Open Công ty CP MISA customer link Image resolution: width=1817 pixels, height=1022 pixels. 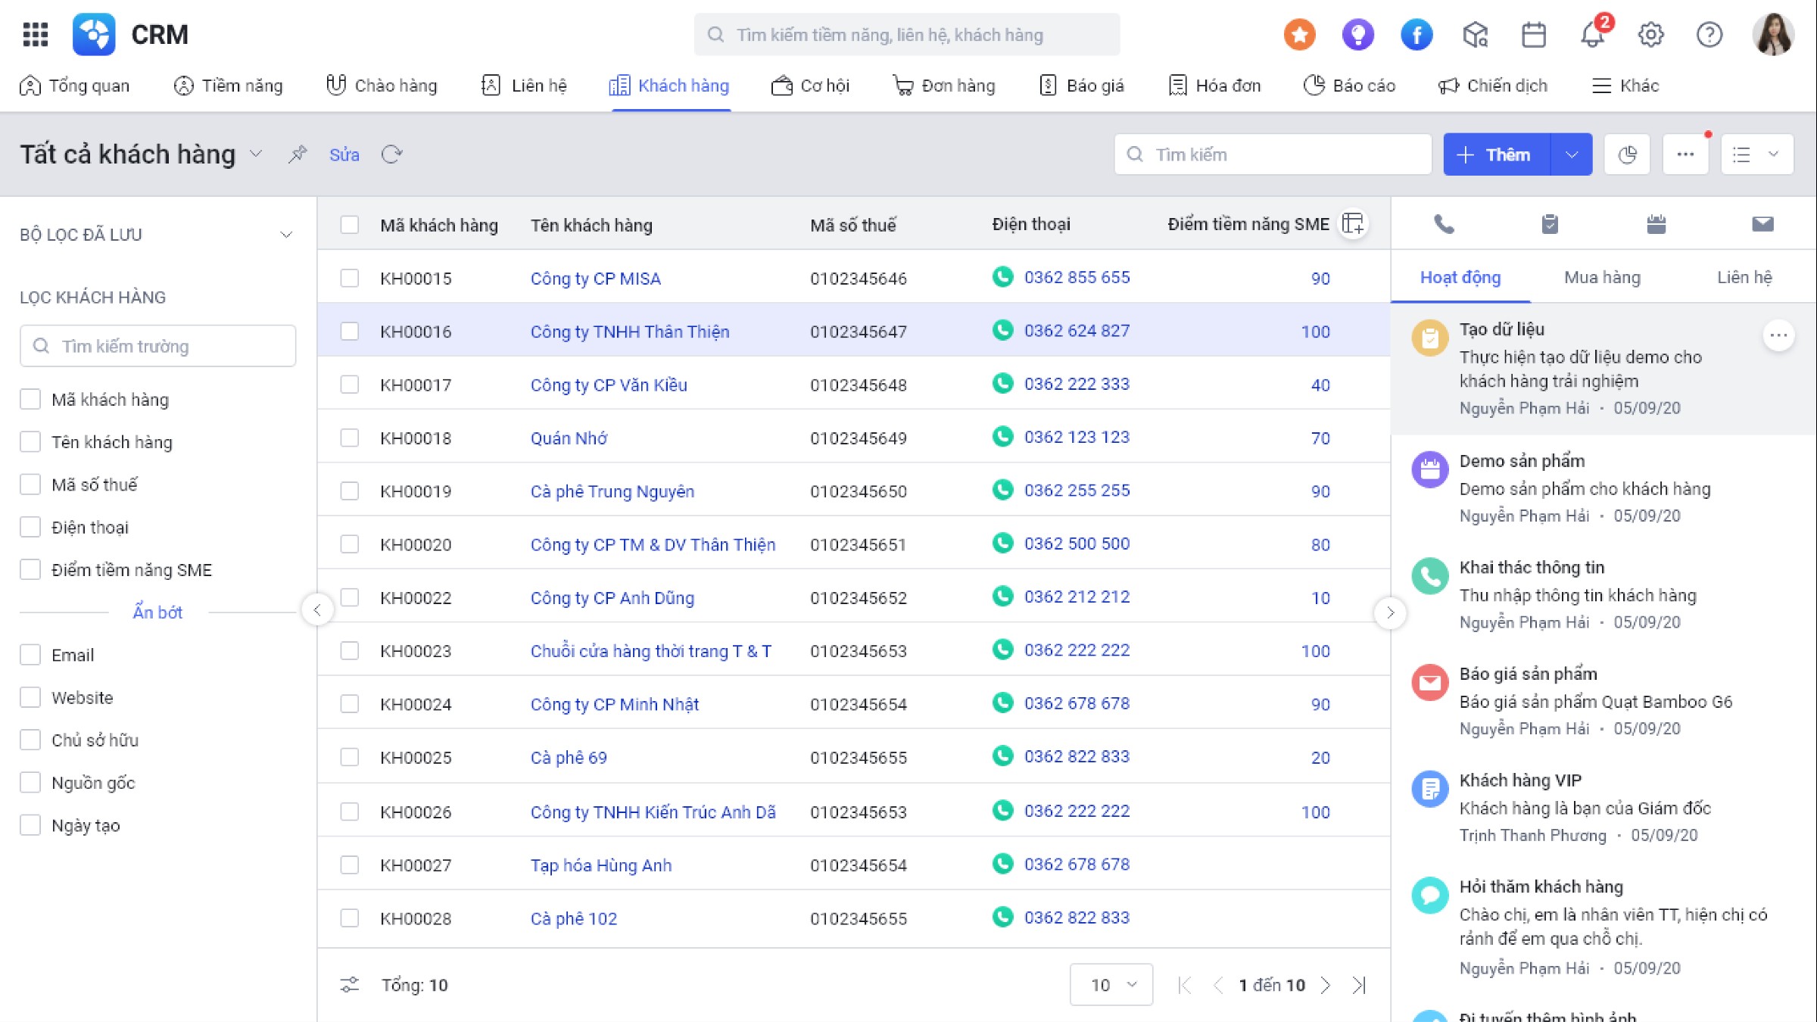(595, 279)
